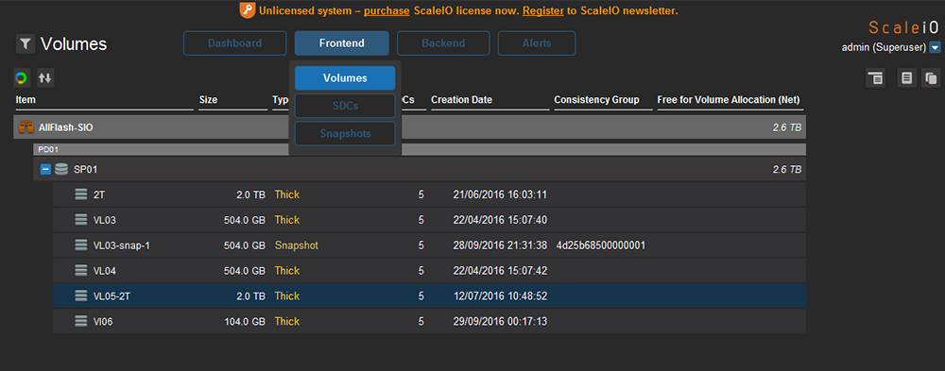Follow the purchase license link
Image resolution: width=945 pixels, height=371 pixels.
tap(387, 10)
